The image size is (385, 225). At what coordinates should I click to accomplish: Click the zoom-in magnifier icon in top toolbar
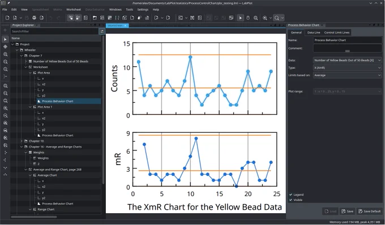click(x=265, y=18)
